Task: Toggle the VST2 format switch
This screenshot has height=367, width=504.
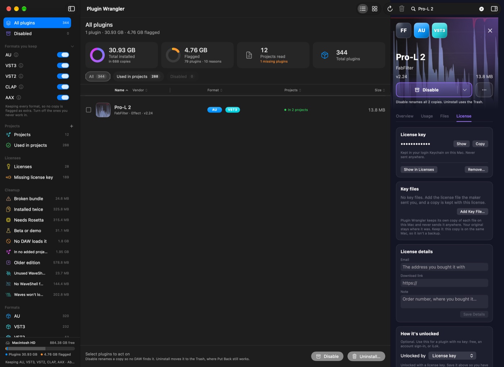Action: (x=63, y=76)
